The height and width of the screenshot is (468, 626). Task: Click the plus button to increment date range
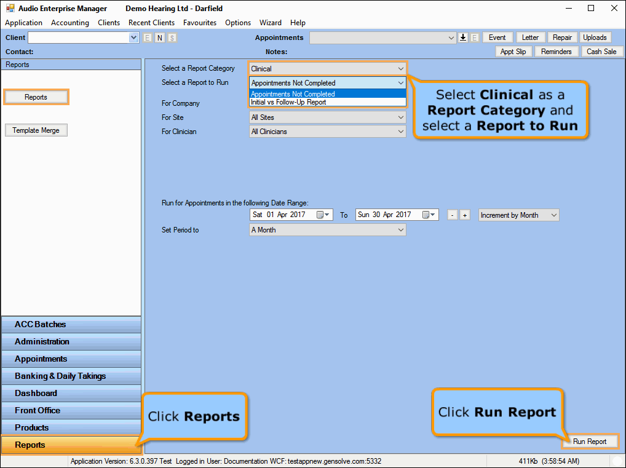[465, 215]
